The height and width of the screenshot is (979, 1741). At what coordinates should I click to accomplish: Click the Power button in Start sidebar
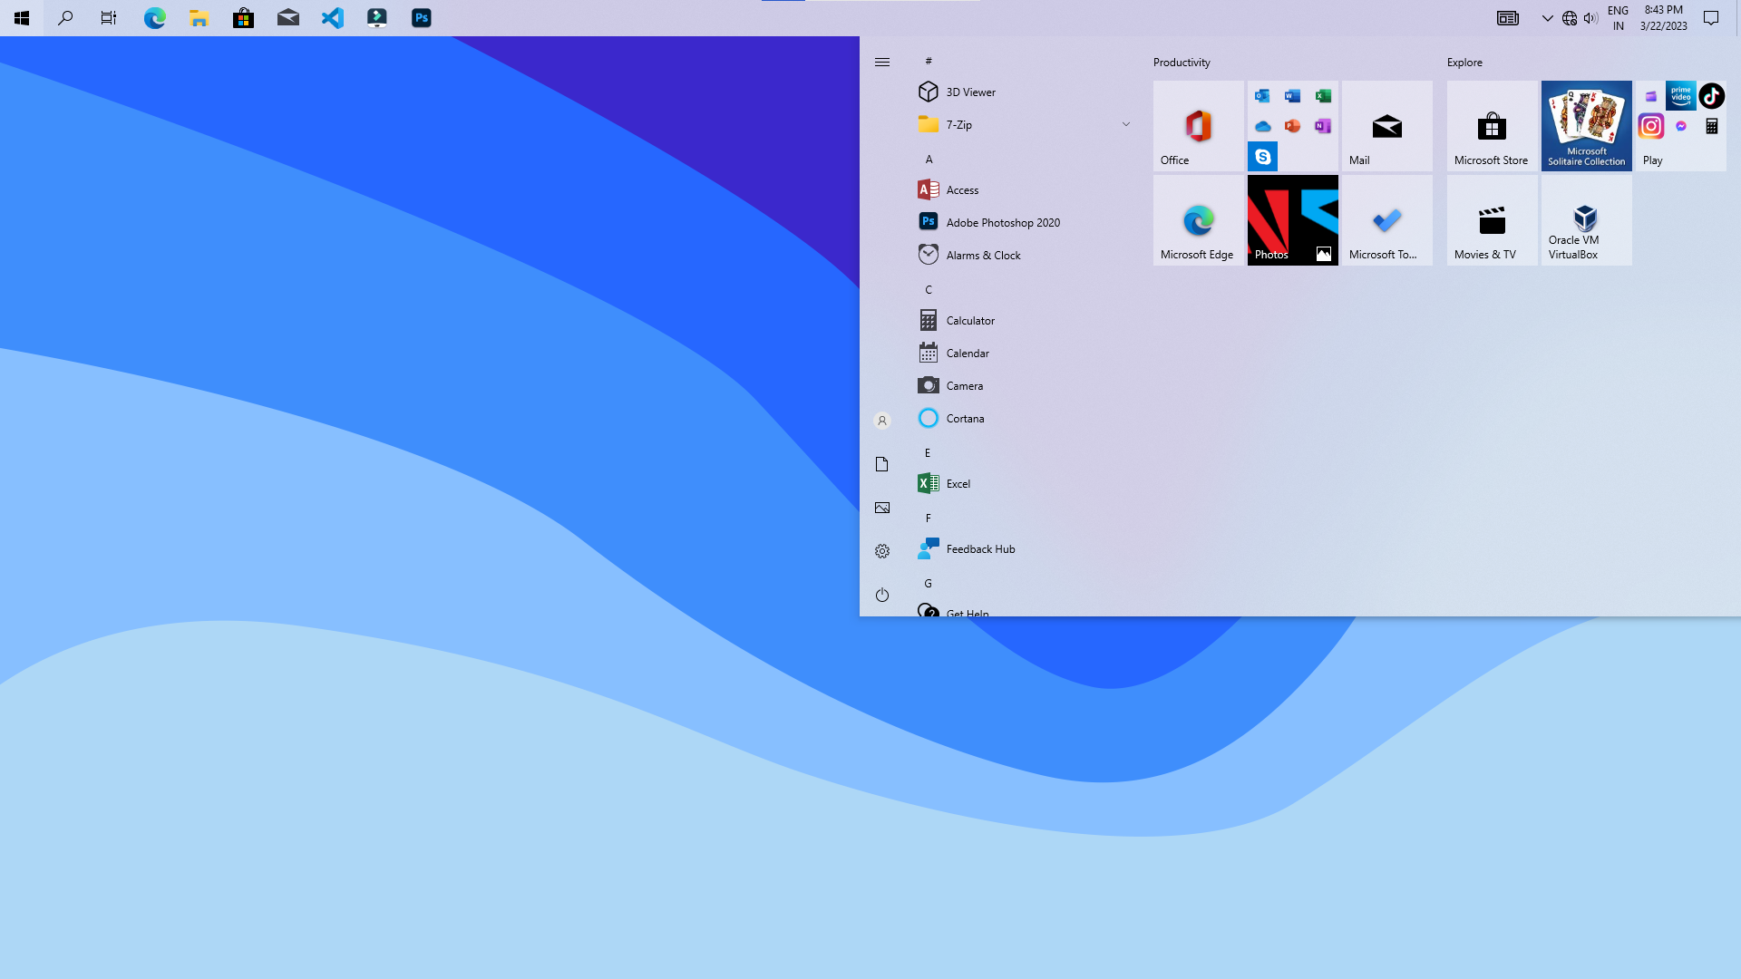(x=882, y=595)
